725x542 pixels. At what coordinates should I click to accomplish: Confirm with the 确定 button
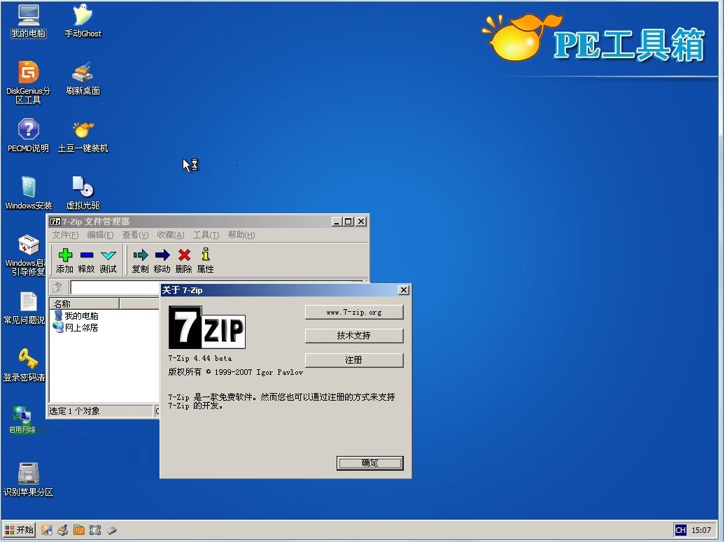[370, 463]
